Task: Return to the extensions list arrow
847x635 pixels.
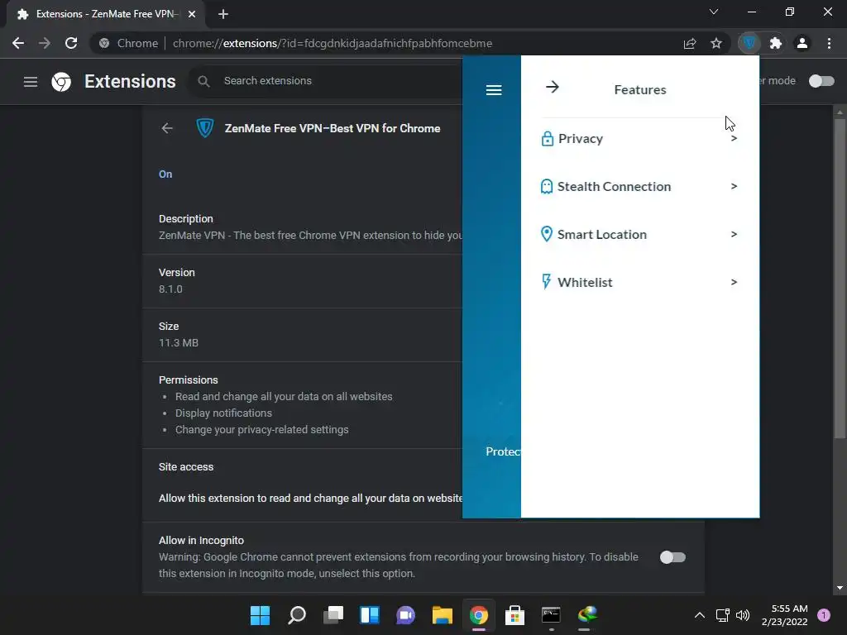Action: pos(167,128)
